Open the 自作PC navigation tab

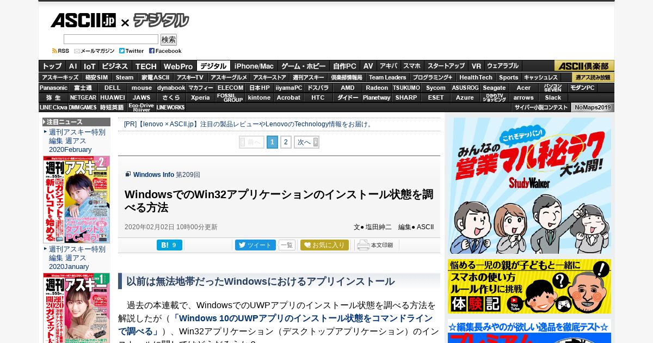tap(345, 66)
